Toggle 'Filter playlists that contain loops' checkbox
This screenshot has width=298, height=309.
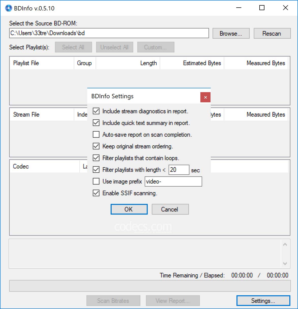click(x=96, y=158)
